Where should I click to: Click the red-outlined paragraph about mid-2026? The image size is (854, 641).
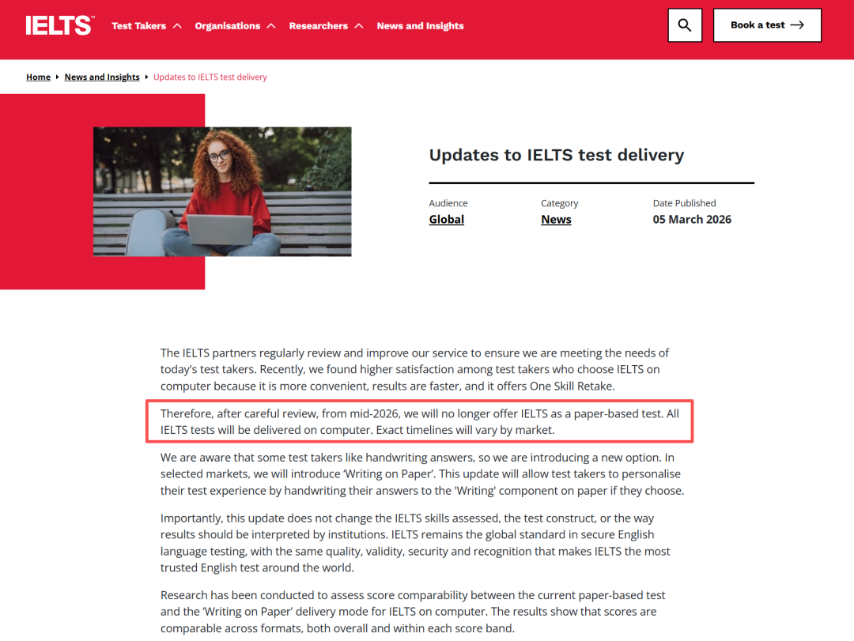click(419, 422)
